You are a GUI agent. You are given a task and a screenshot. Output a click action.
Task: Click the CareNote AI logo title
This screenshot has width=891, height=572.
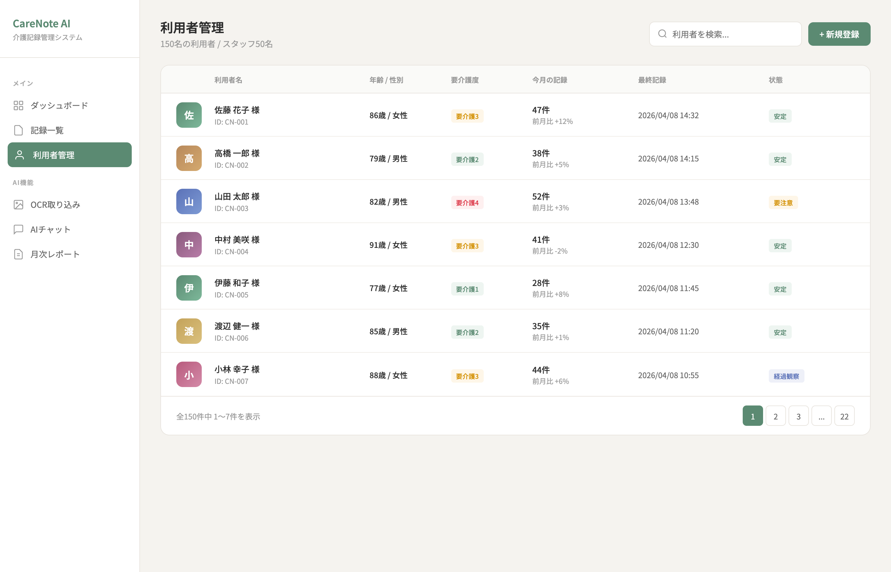[41, 24]
